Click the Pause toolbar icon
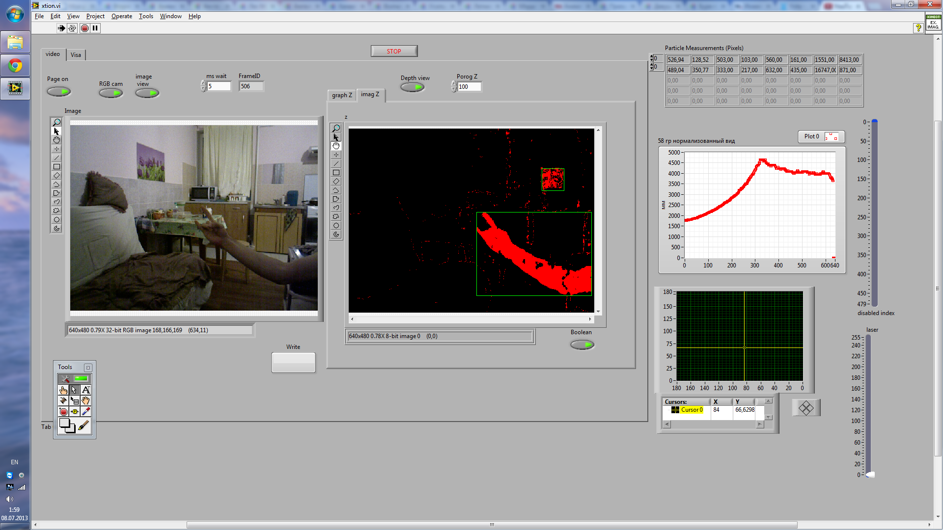Screen dimensions: 943x530 (x=95, y=28)
